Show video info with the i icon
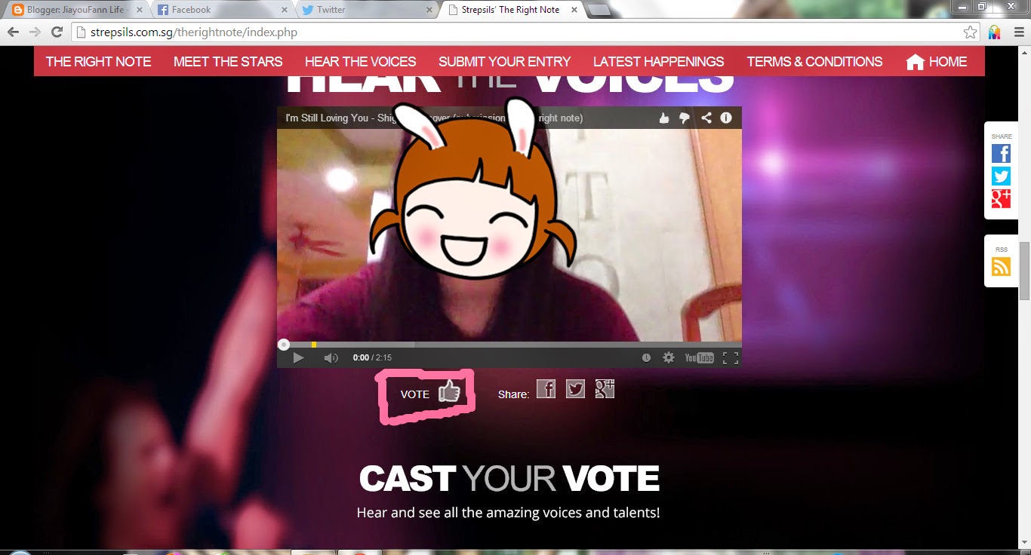The height and width of the screenshot is (555, 1031). pyautogui.click(x=726, y=118)
